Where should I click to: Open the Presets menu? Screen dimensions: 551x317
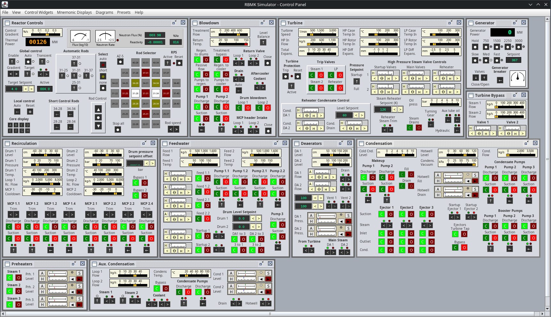(124, 13)
